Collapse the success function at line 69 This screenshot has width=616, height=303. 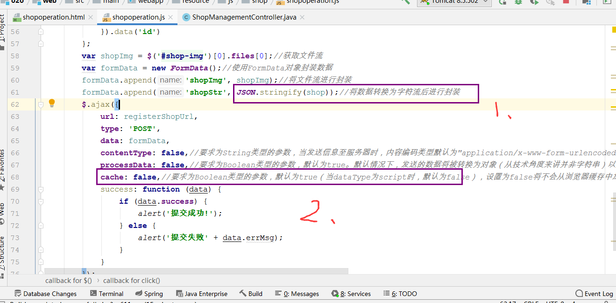[41, 189]
